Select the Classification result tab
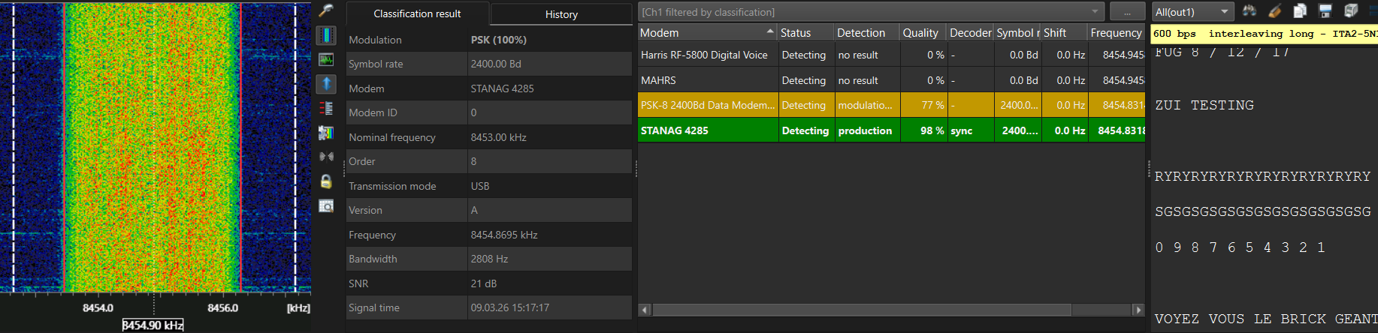This screenshot has height=333, width=1378. click(x=417, y=13)
